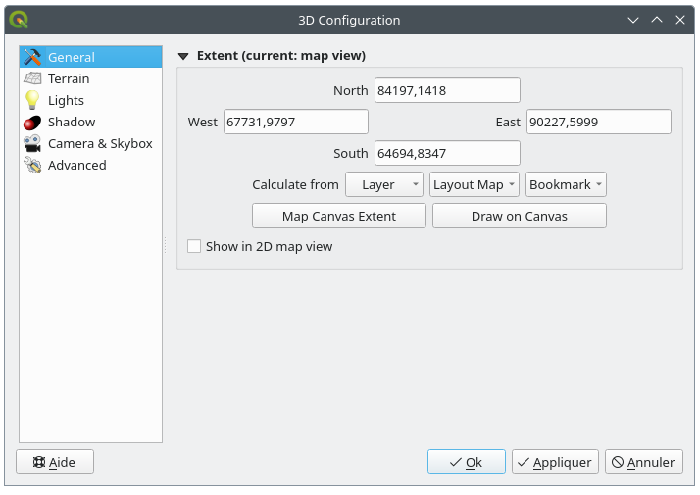Click the General hammer-and-wrench icon
Image resolution: width=700 pixels, height=495 pixels.
pyautogui.click(x=32, y=57)
